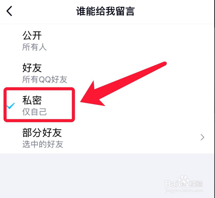Tap the 所有QQ好友 subtitle text
215x198 pixels.
point(45,79)
